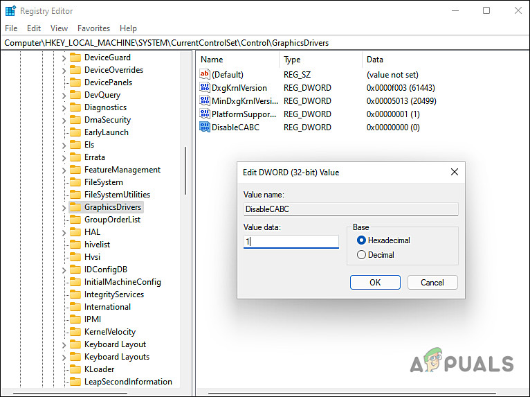530x397 pixels.
Task: Click the KLoader folder icon
Action: 75,369
